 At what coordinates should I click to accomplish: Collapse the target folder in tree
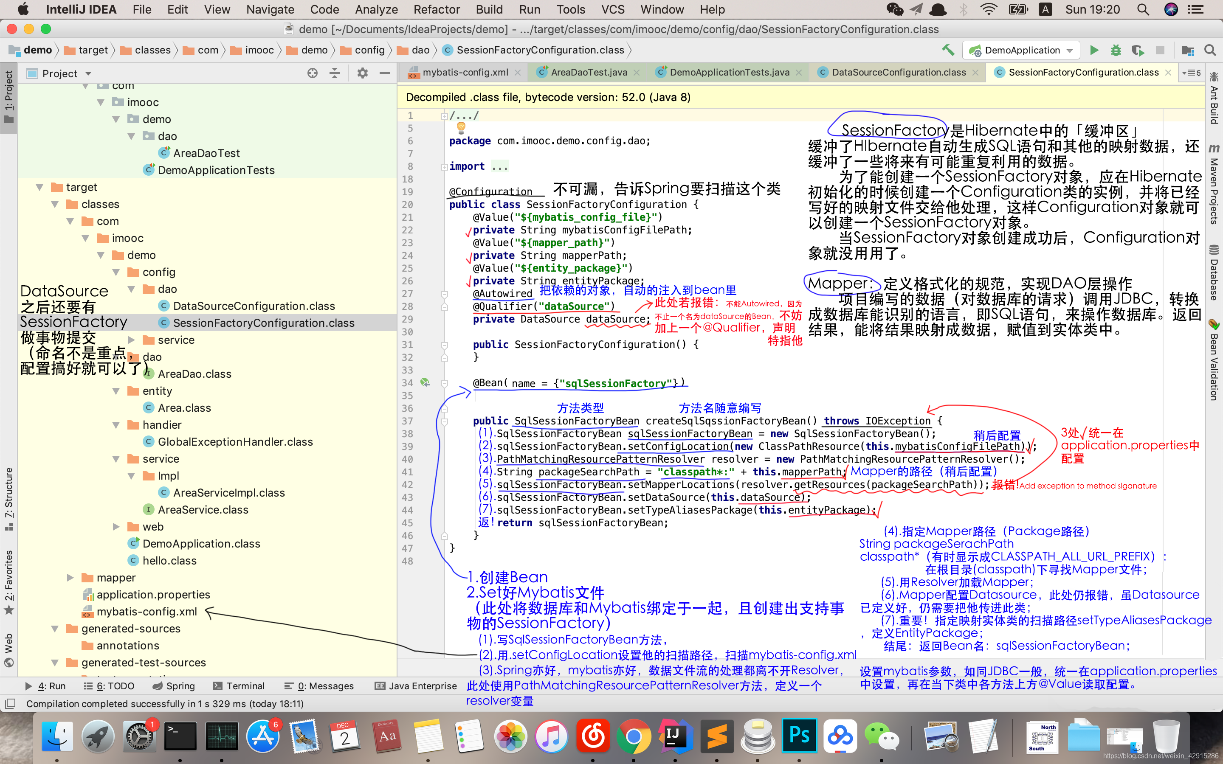click(40, 188)
